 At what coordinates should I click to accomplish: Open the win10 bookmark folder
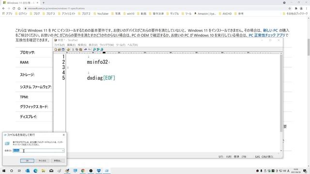click(x=129, y=14)
